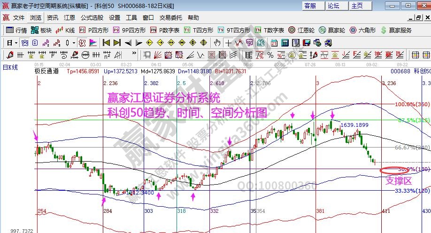Click the red step chart 9 icon

57,43
